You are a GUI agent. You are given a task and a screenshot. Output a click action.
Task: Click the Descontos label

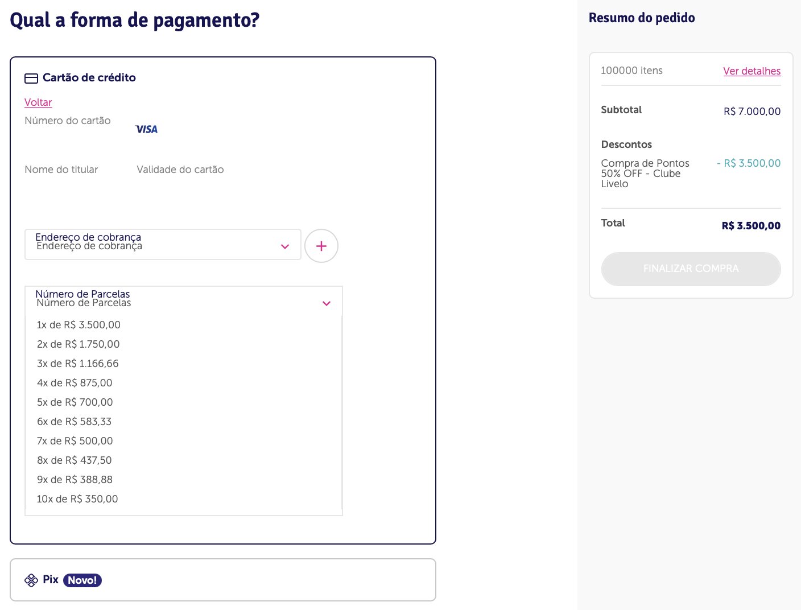pyautogui.click(x=626, y=145)
